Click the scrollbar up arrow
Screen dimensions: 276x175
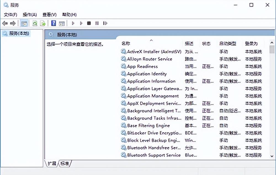pyautogui.click(x=272, y=43)
